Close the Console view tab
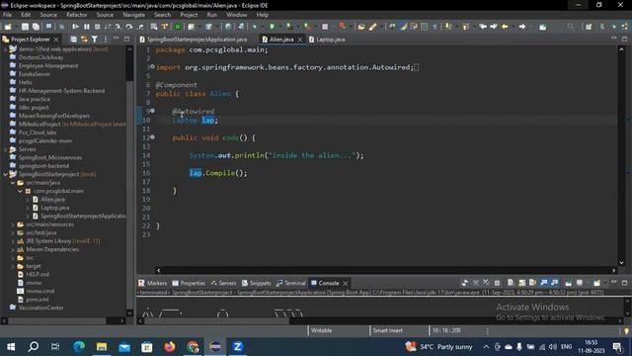This screenshot has width=632, height=356. pyautogui.click(x=345, y=284)
